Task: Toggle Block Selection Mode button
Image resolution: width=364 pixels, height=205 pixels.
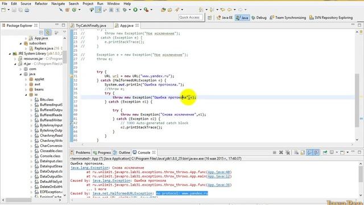Action: pyautogui.click(x=111, y=10)
